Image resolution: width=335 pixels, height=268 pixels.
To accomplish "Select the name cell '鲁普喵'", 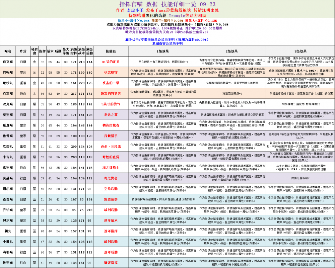I will click(x=8, y=136).
